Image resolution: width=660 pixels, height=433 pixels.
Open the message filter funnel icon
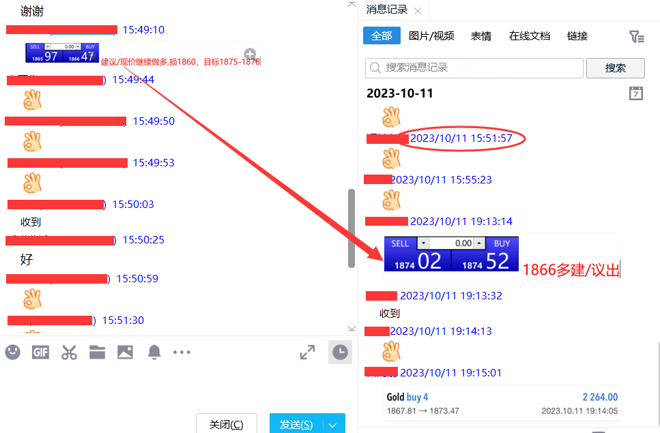coord(636,36)
